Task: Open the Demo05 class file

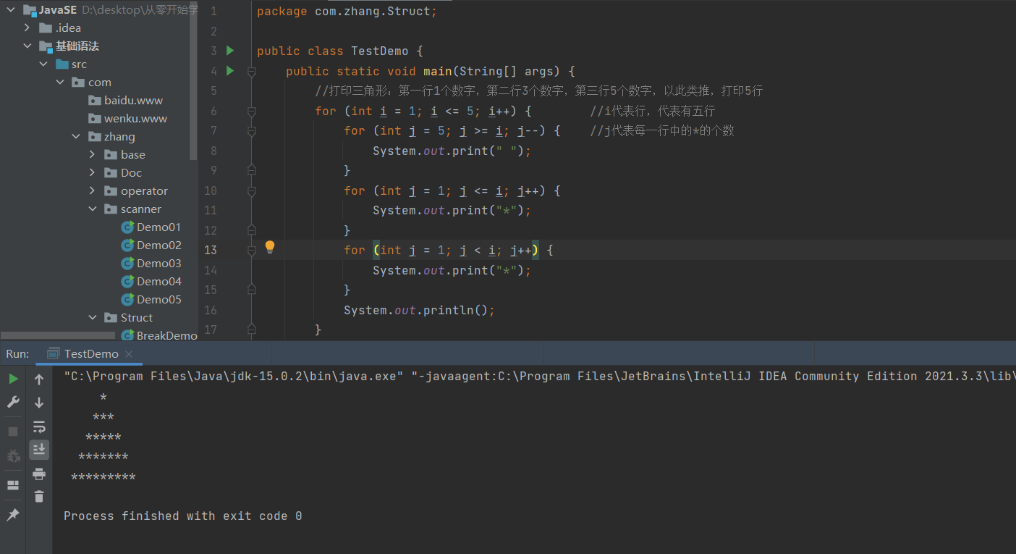Action: click(x=151, y=299)
